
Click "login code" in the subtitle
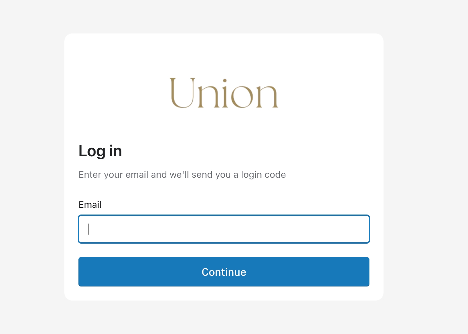(263, 175)
